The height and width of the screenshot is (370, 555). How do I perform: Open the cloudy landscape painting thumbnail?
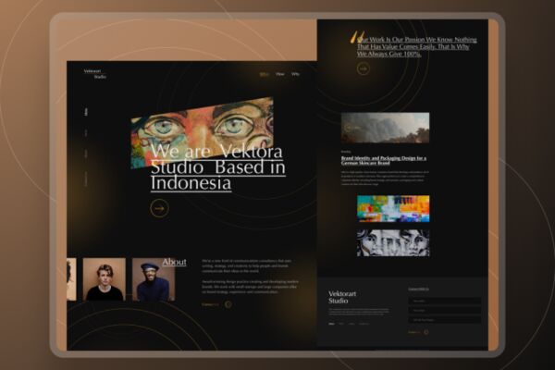pos(385,128)
